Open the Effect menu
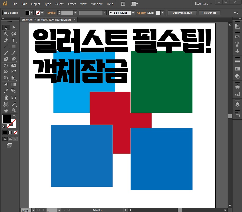 (72, 4)
